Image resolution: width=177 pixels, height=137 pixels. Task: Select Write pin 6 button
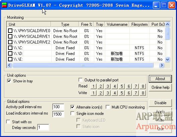click(x=129, y=93)
